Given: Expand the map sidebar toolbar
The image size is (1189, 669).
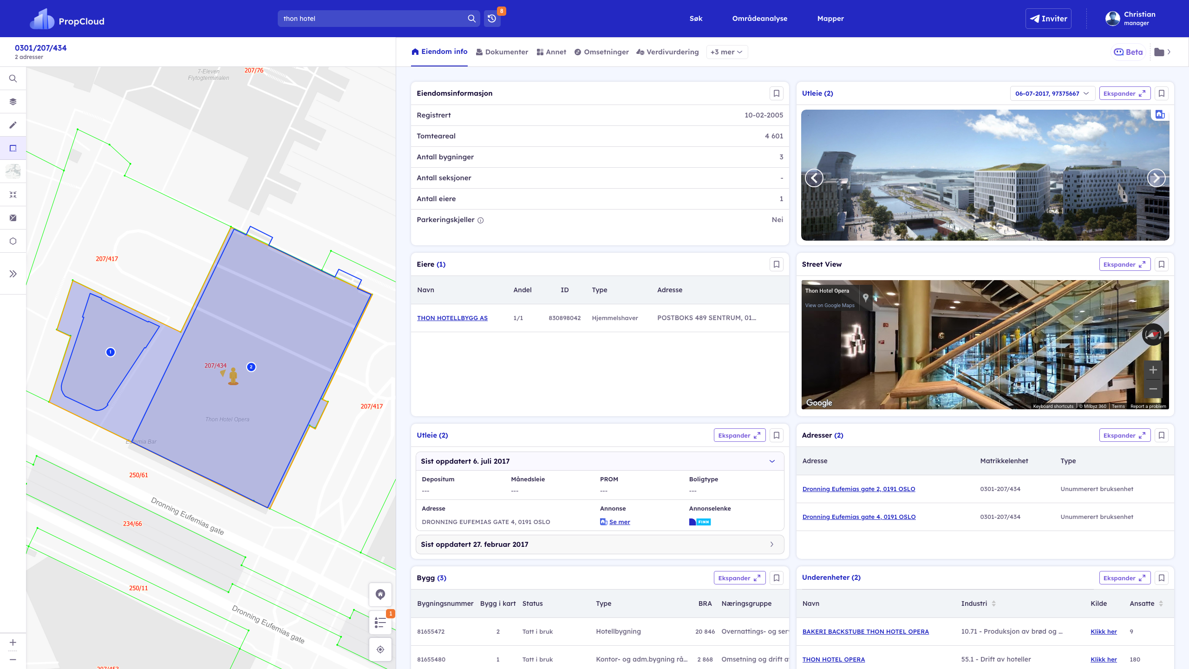Looking at the screenshot, I should 13,274.
